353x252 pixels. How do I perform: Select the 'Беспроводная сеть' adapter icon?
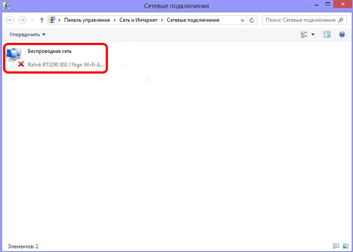coord(15,57)
